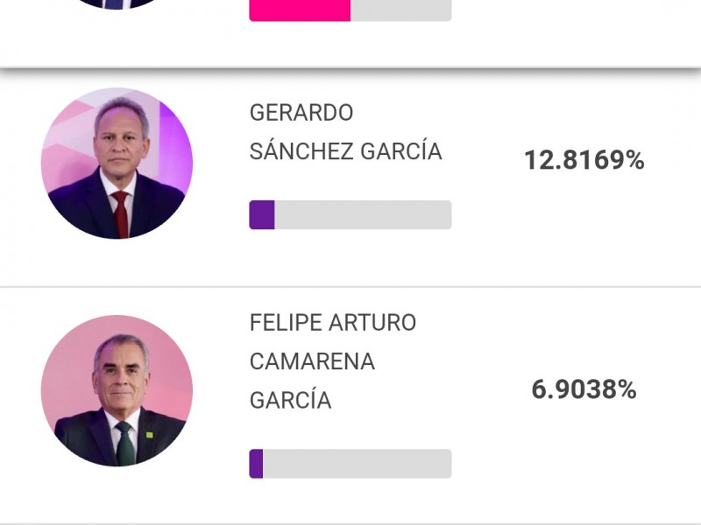The width and height of the screenshot is (701, 525).
Task: Click the green tie in Felipe's portrait
Action: 124,444
